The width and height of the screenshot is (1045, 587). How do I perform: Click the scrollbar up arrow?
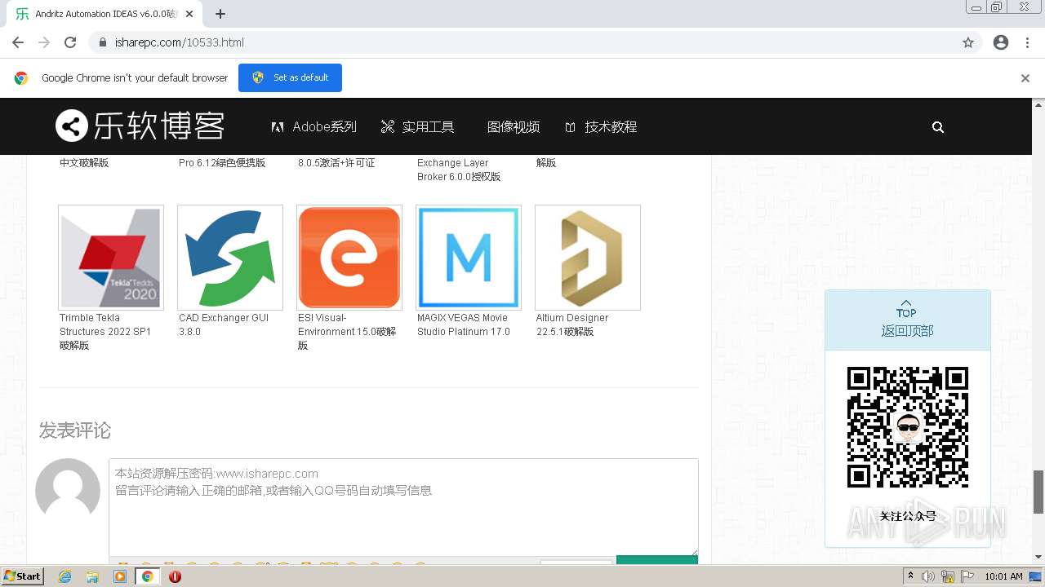tap(1038, 104)
